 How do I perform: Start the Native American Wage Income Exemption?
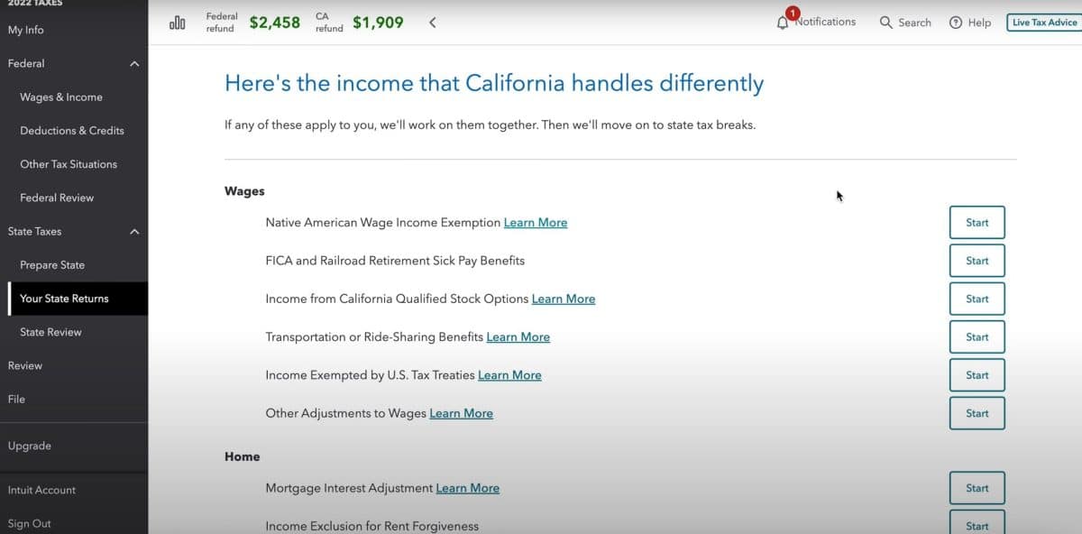coord(977,222)
